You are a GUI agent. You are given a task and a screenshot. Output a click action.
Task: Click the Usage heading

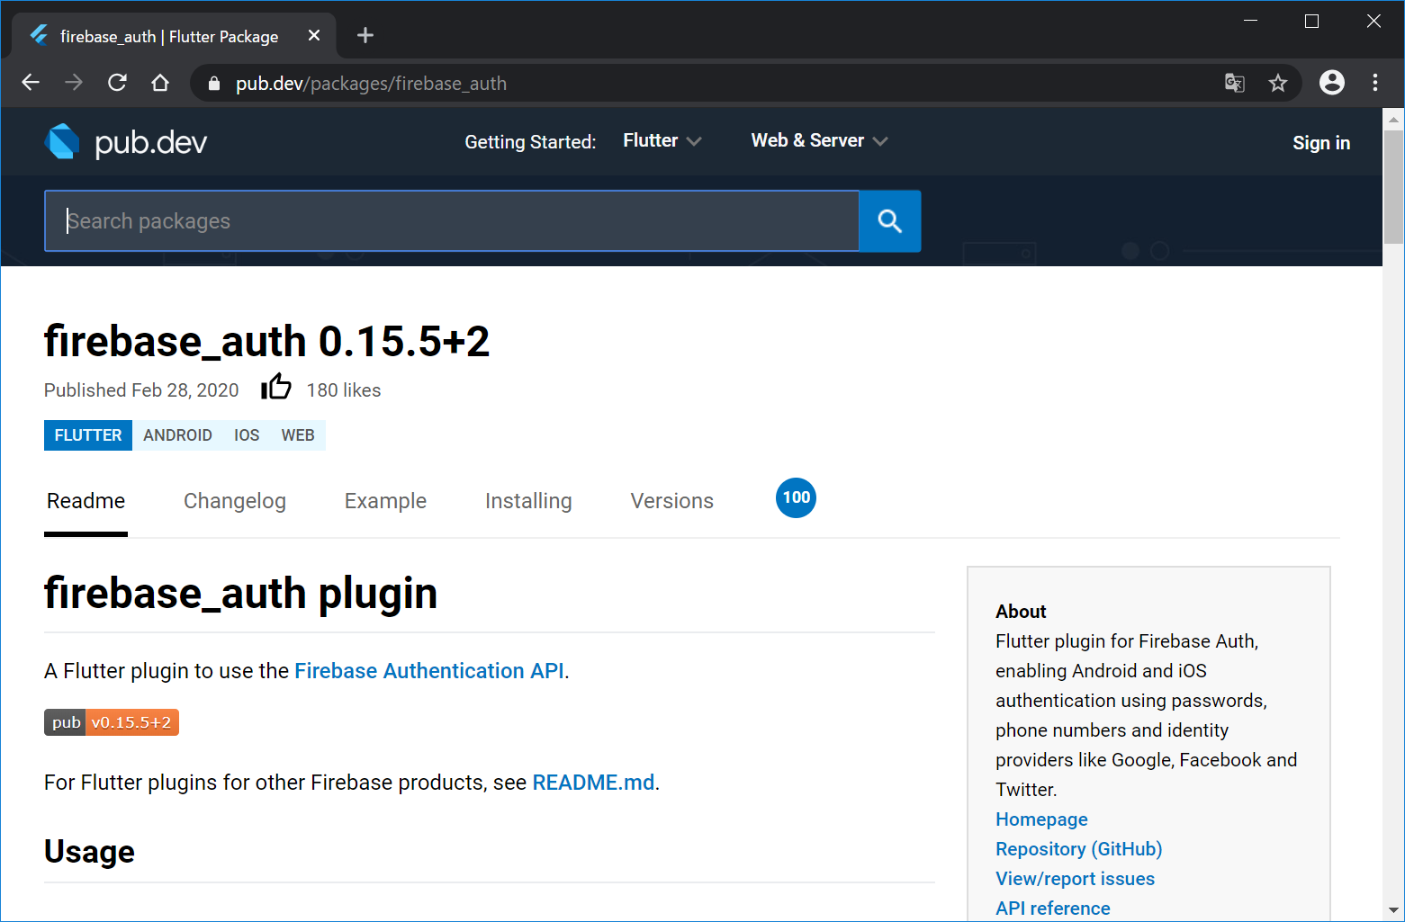89,852
